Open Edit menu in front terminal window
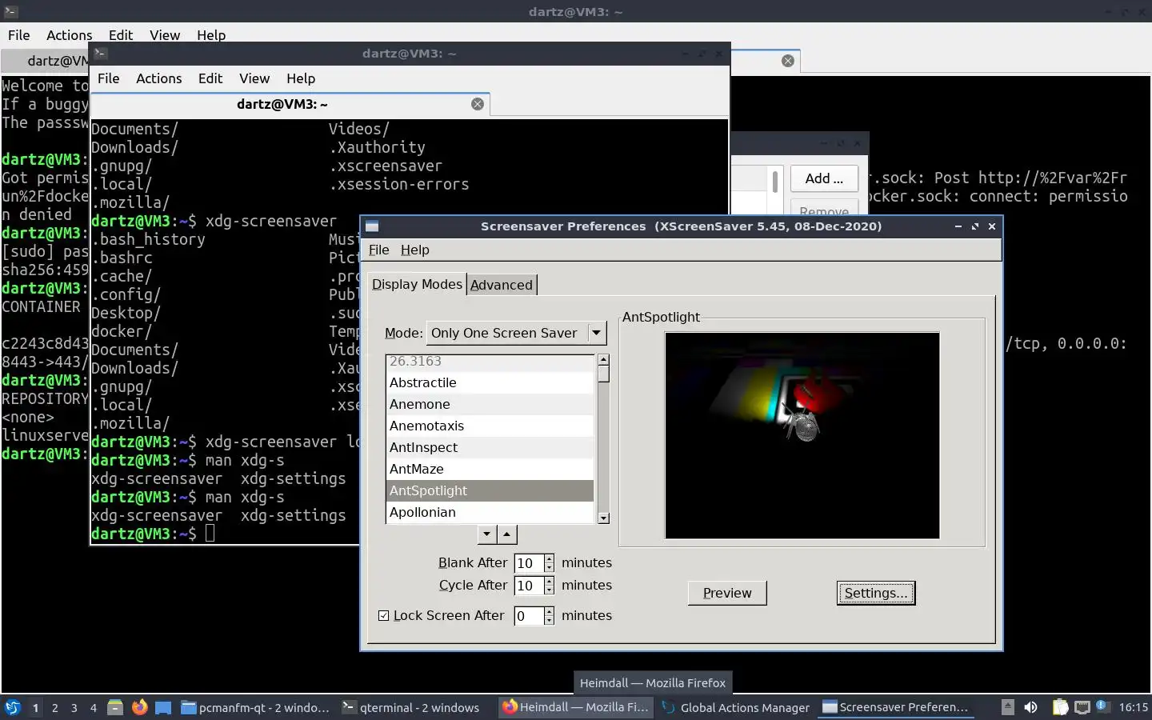 pos(210,78)
